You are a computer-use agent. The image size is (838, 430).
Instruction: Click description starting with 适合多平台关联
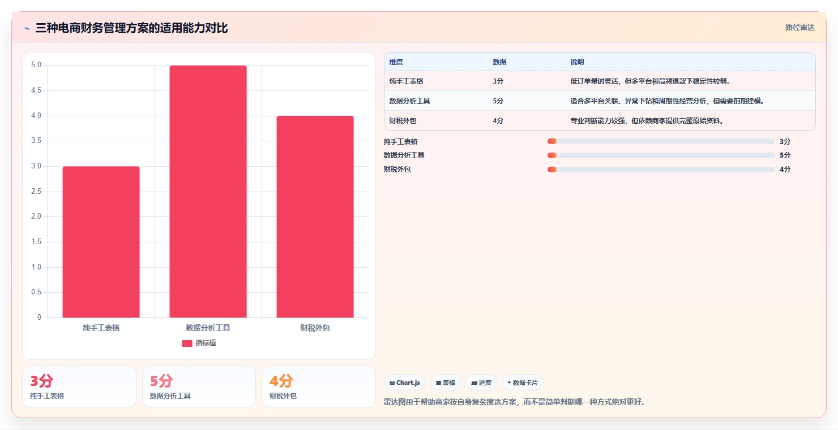[668, 101]
